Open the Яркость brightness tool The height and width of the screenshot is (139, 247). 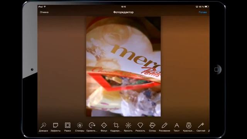click(128, 127)
